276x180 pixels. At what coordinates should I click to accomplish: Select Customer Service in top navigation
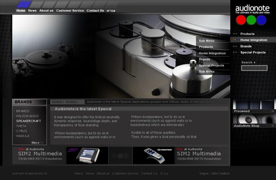(70, 11)
